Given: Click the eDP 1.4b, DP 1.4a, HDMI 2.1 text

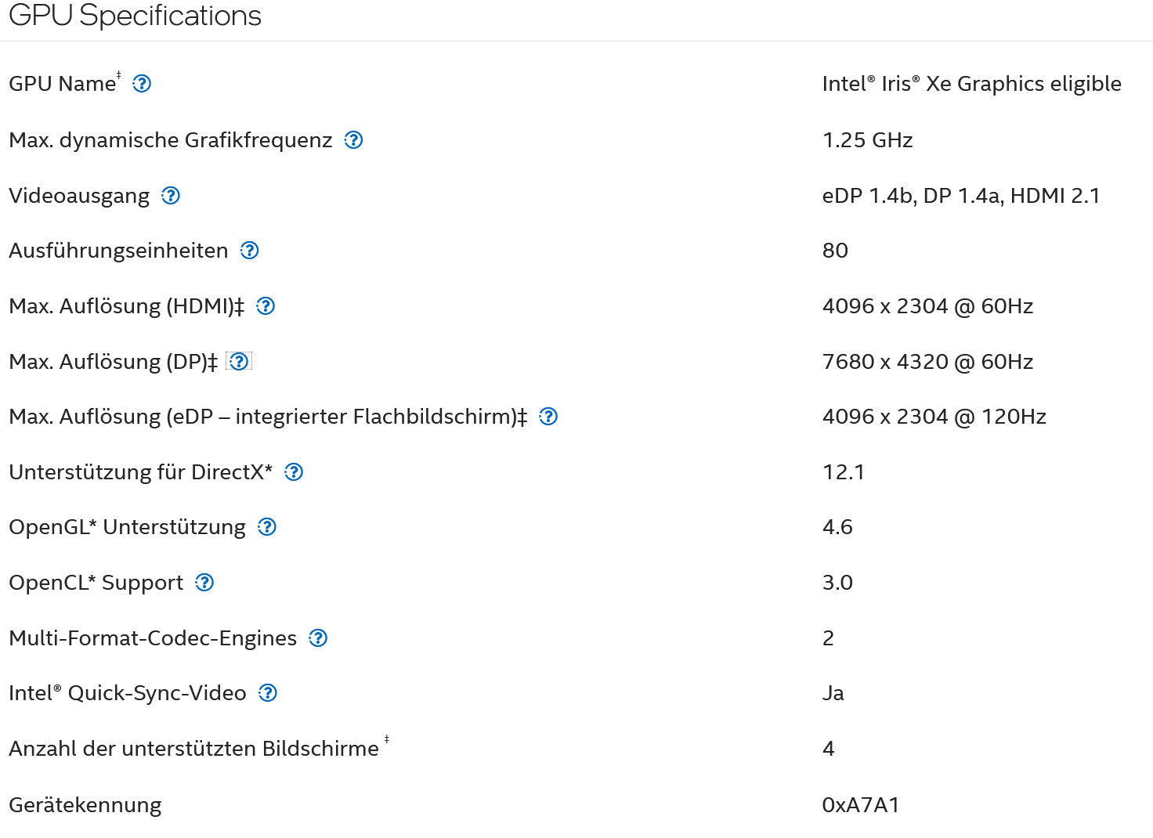Looking at the screenshot, I should [960, 196].
